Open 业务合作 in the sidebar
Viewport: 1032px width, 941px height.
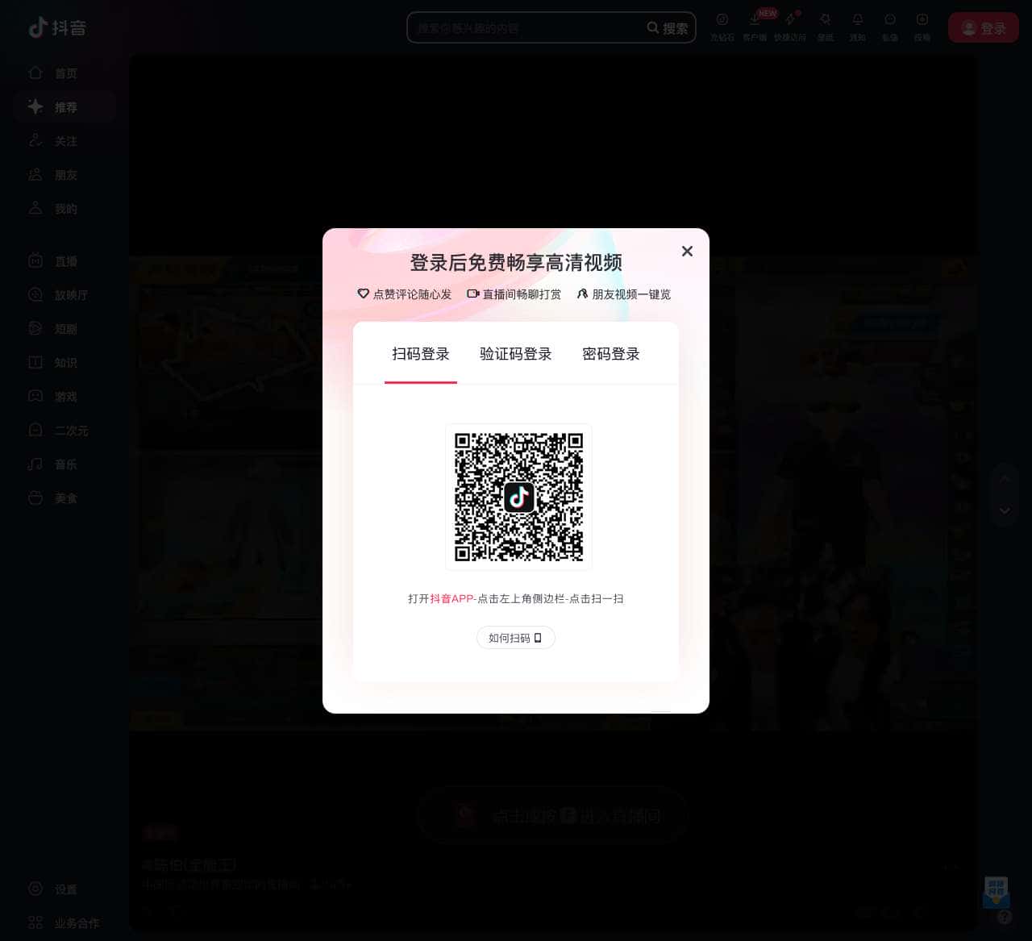point(64,923)
